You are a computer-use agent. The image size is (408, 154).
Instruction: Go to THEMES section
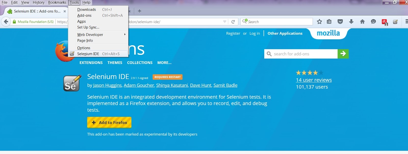[115, 63]
